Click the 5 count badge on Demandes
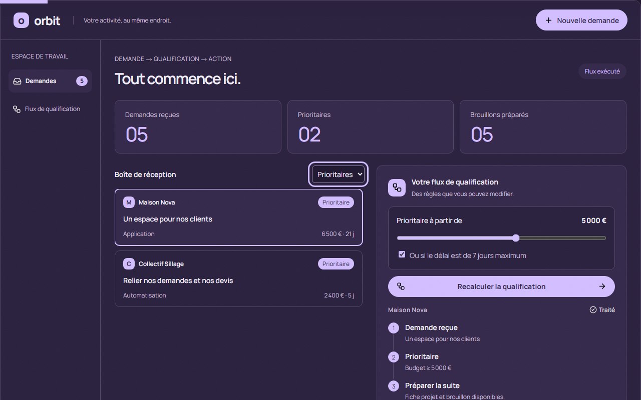641x400 pixels. pyautogui.click(x=82, y=81)
